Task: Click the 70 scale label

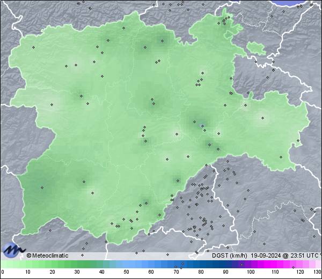Action: tap(176, 272)
